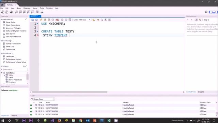Toggle word wrapping in editor toolbar
The image size is (218, 123).
point(110,20)
